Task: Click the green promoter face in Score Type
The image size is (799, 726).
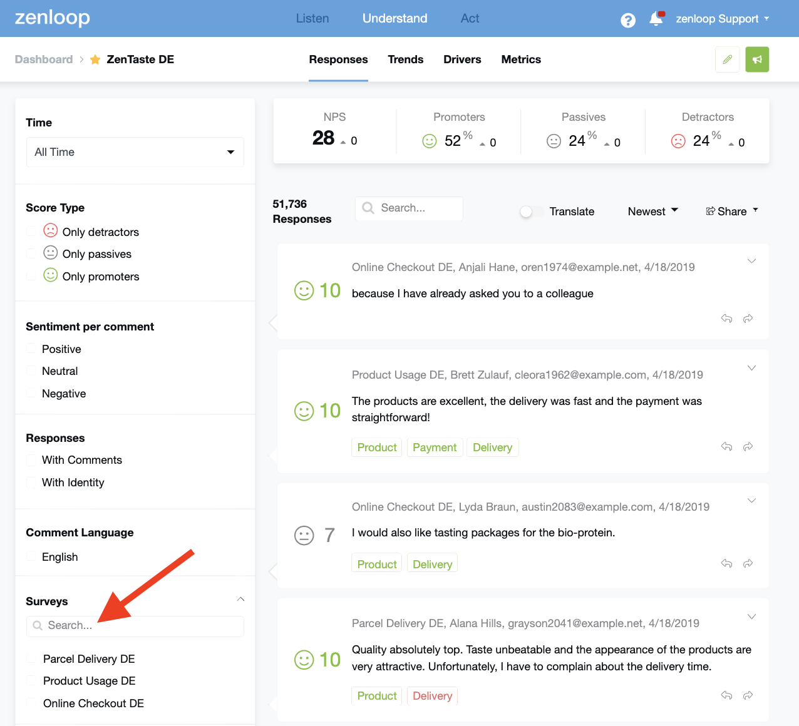Action: coord(51,275)
